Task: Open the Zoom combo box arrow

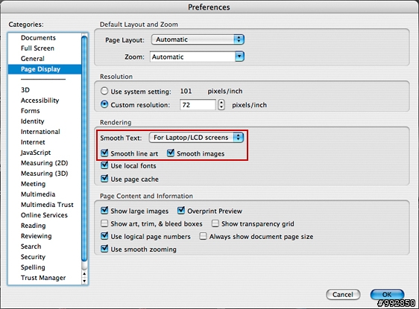Action: click(239, 57)
